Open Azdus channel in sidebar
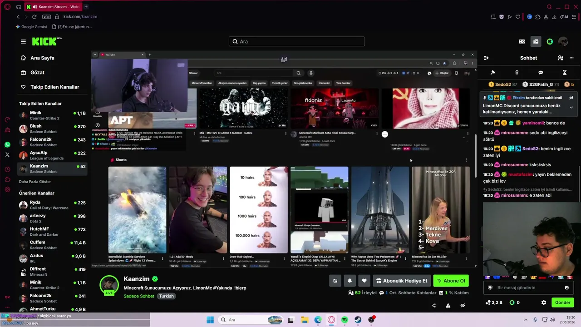The image size is (581, 327). click(x=52, y=258)
